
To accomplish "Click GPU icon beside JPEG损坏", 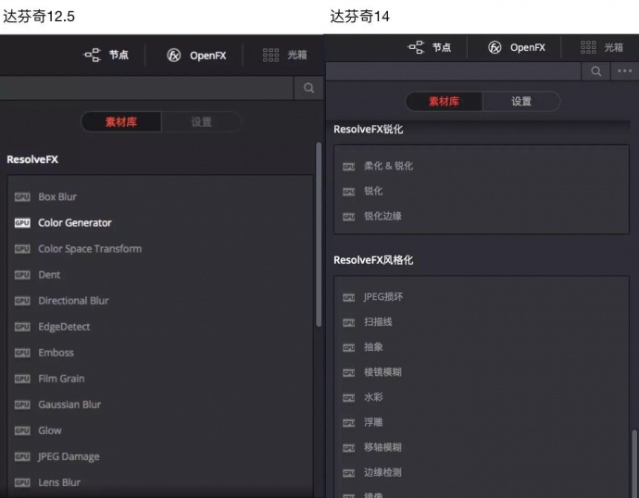I will (x=349, y=297).
